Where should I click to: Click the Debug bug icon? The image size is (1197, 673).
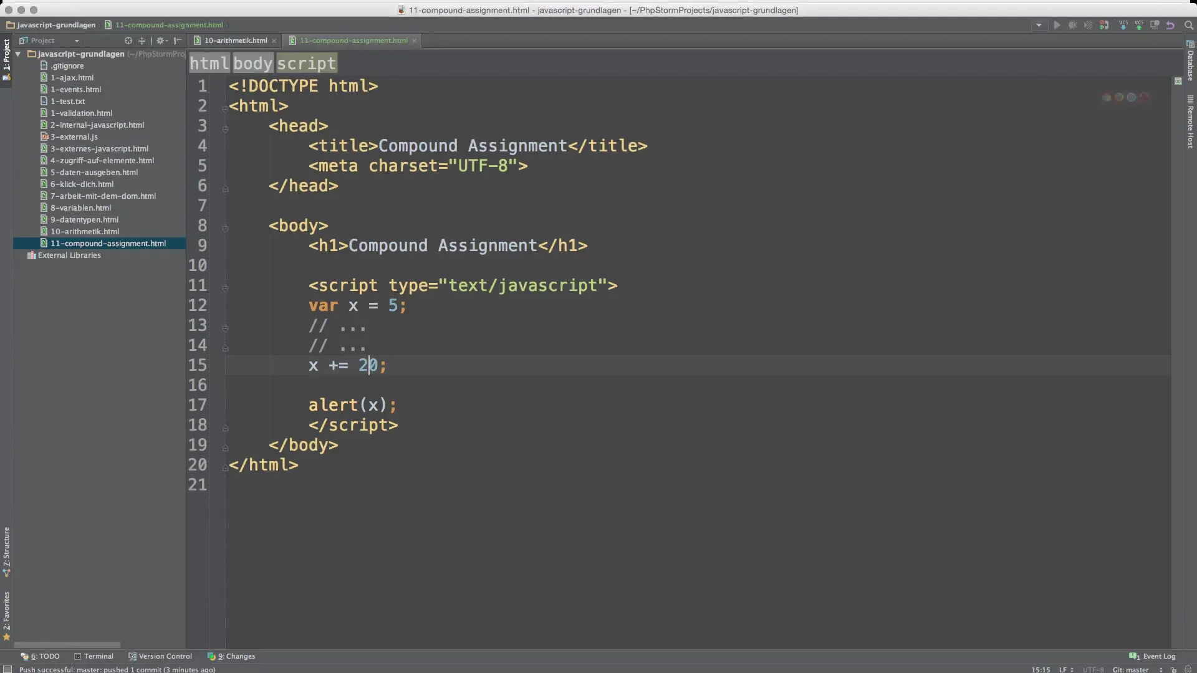(1073, 26)
